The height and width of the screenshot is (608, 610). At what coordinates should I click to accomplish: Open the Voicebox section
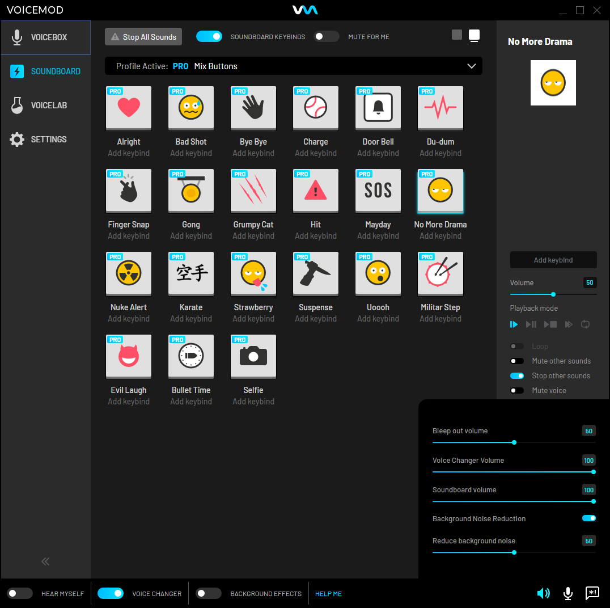click(45, 37)
